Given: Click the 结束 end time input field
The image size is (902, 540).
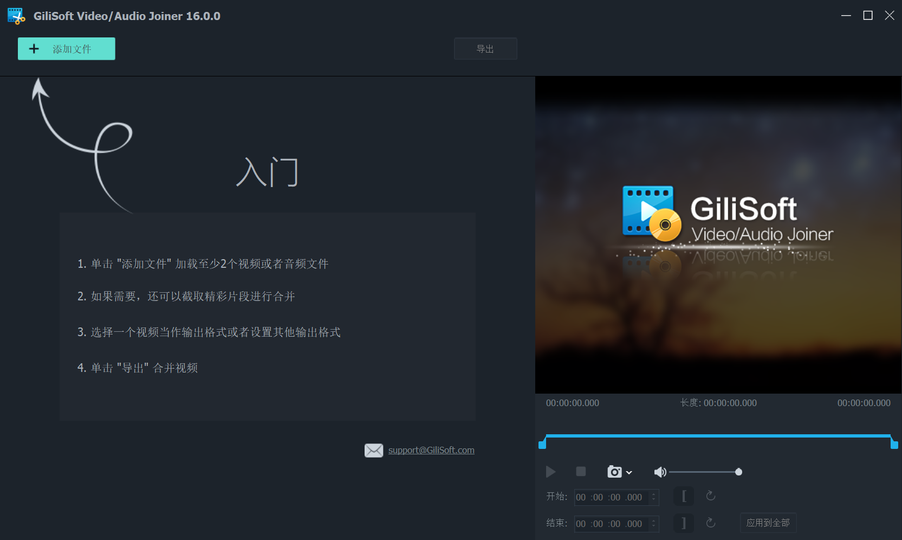Looking at the screenshot, I should (617, 524).
